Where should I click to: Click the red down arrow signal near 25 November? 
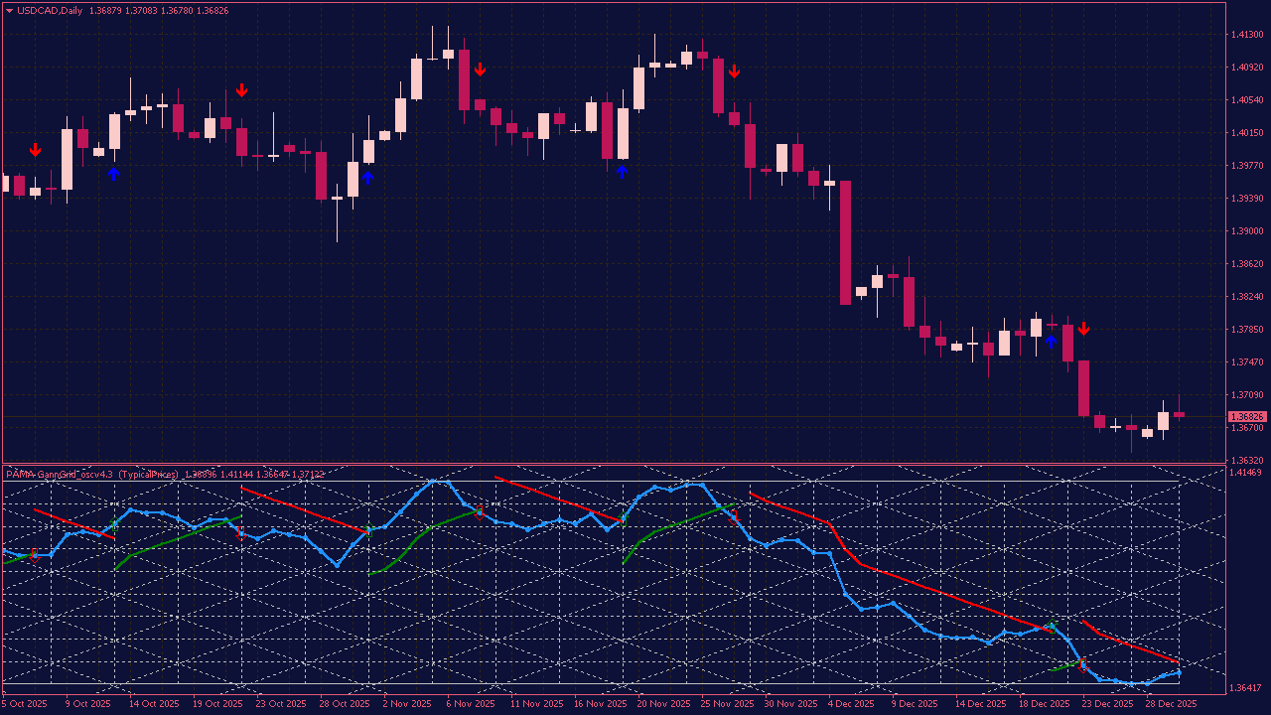(735, 71)
